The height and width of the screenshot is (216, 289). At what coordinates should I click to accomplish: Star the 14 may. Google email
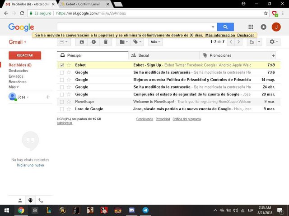coord(69,80)
